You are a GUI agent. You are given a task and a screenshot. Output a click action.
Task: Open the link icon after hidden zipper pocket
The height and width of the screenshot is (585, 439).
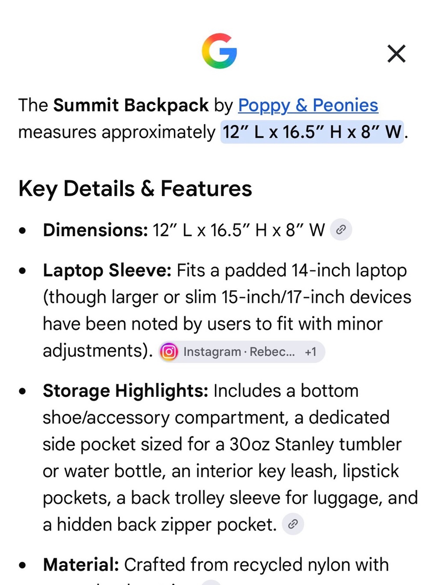click(293, 524)
